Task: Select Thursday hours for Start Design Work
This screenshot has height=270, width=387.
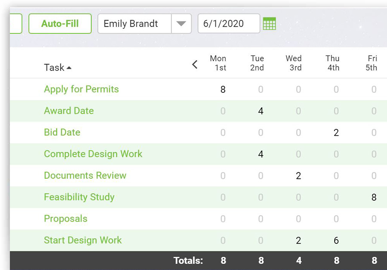Action: pyautogui.click(x=336, y=240)
